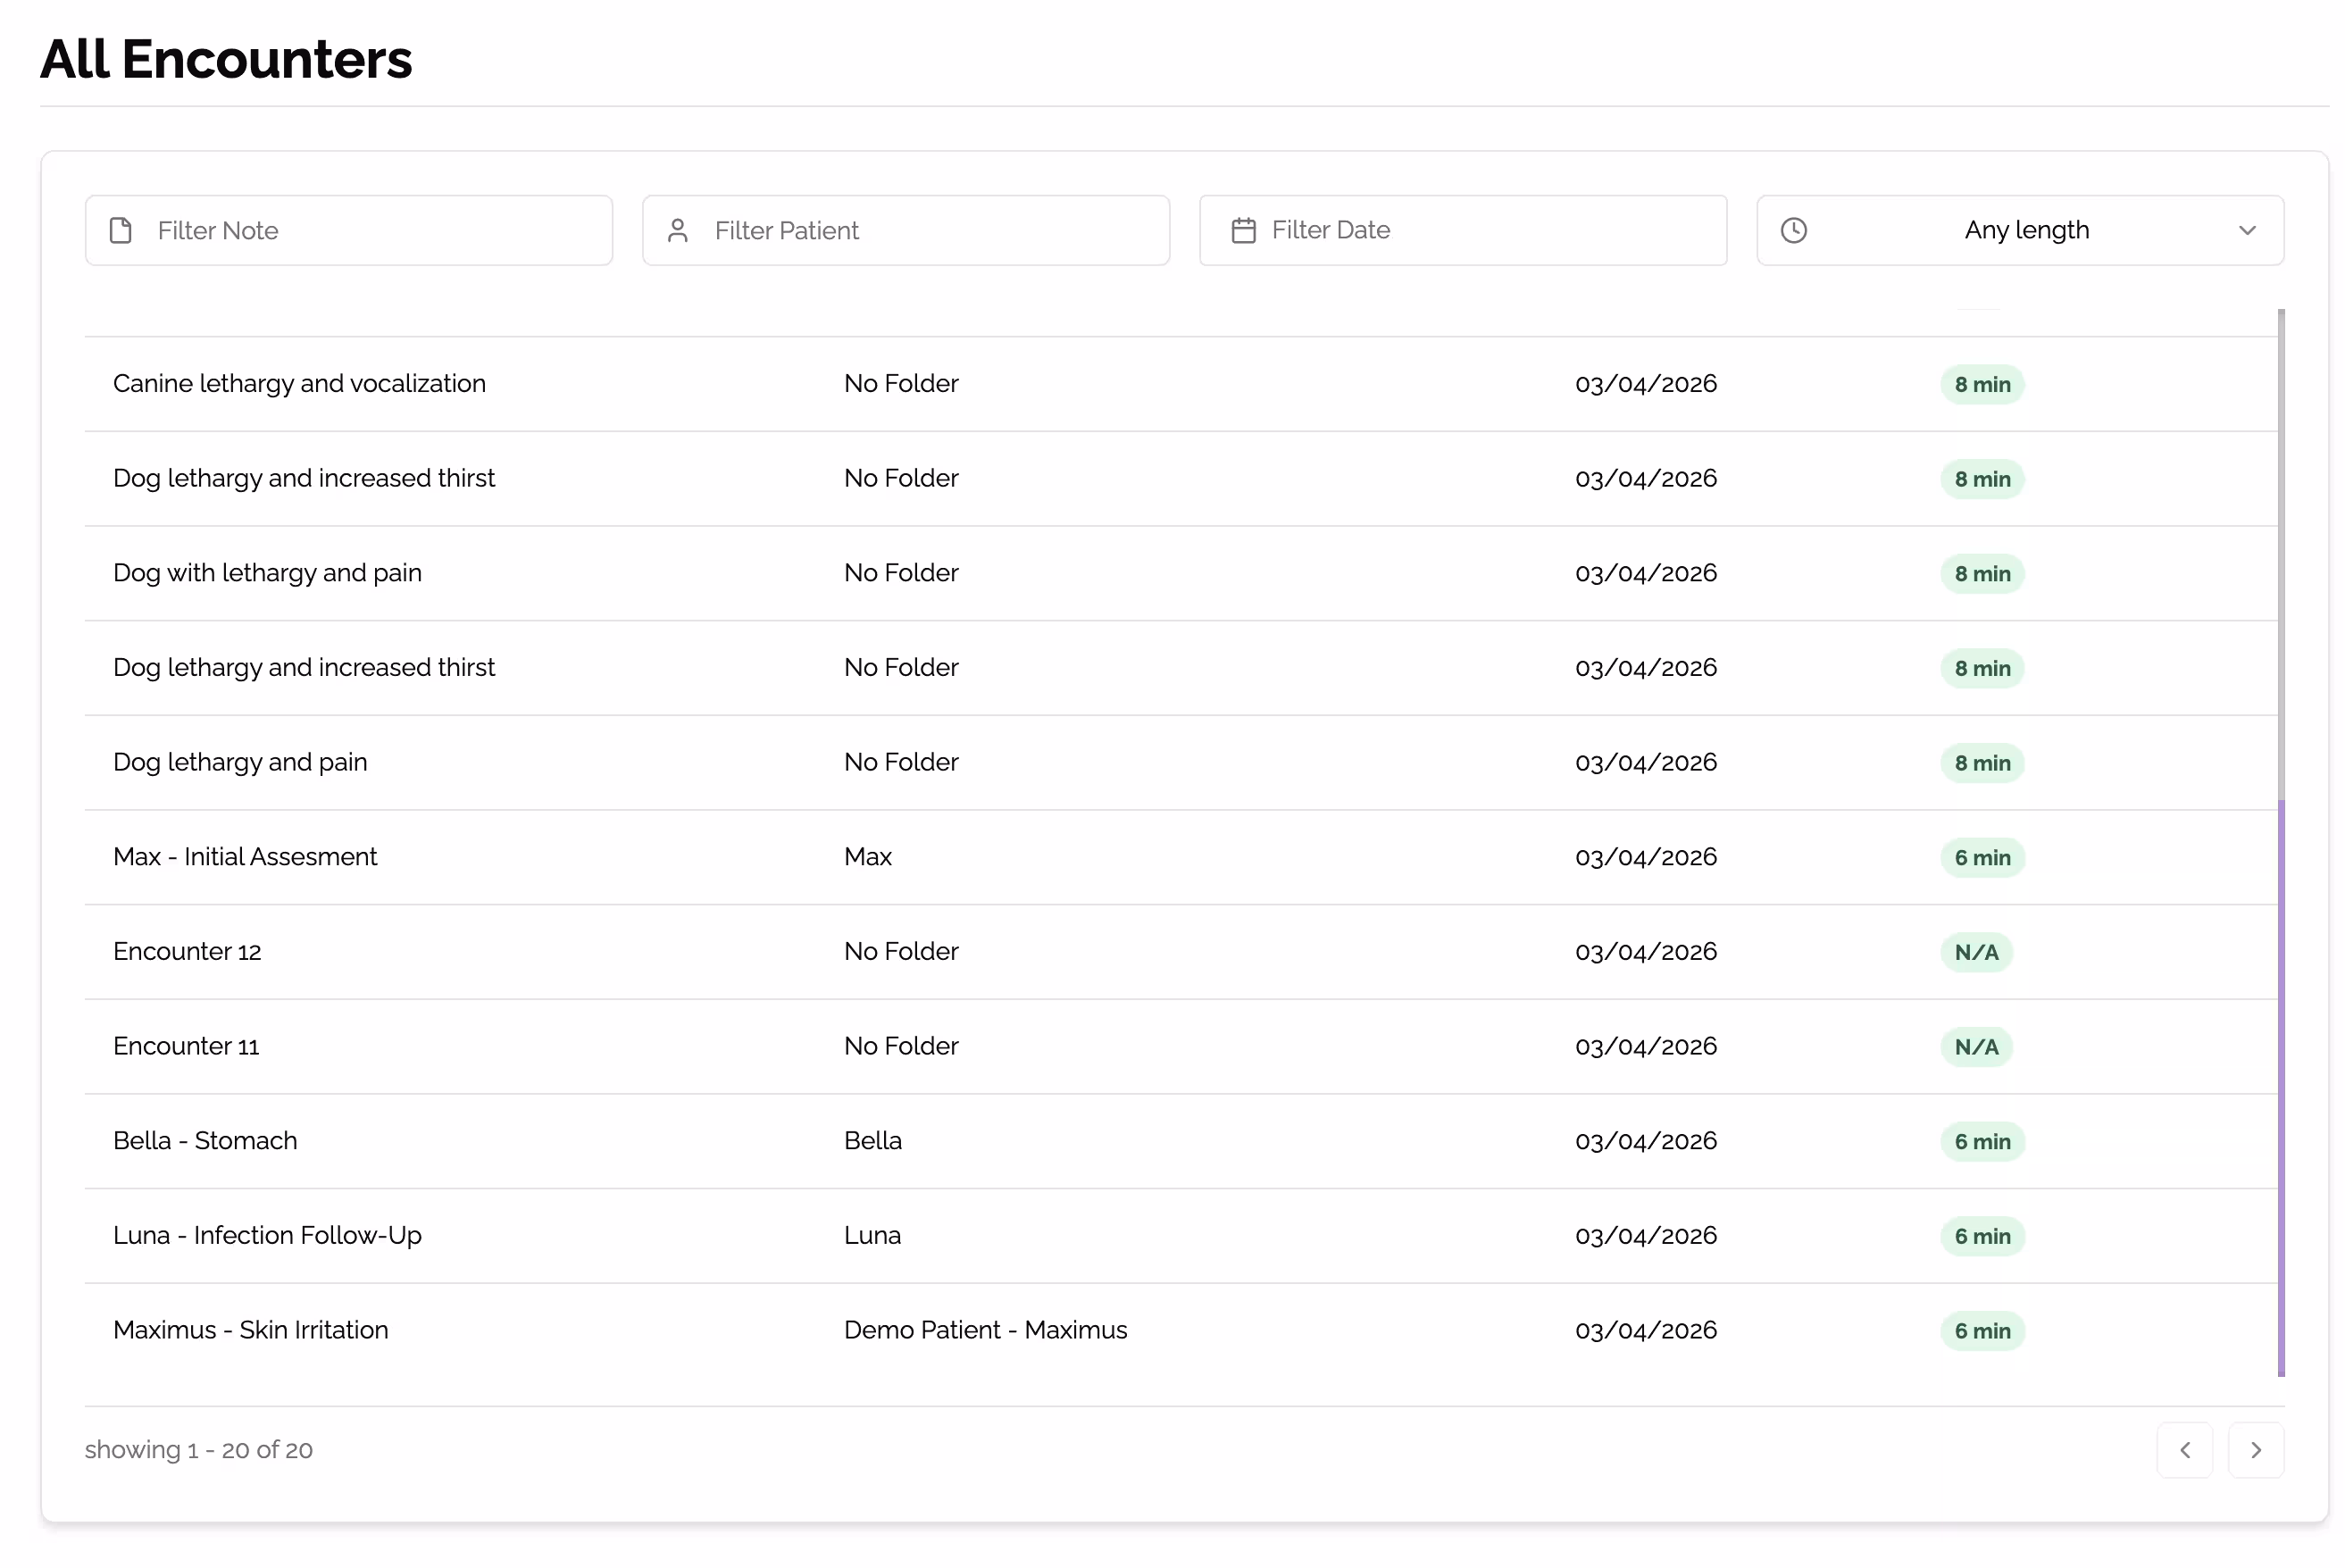Open Max - Initial Assesment encounter
Image resolution: width=2345 pixels, height=1568 pixels.
(245, 857)
